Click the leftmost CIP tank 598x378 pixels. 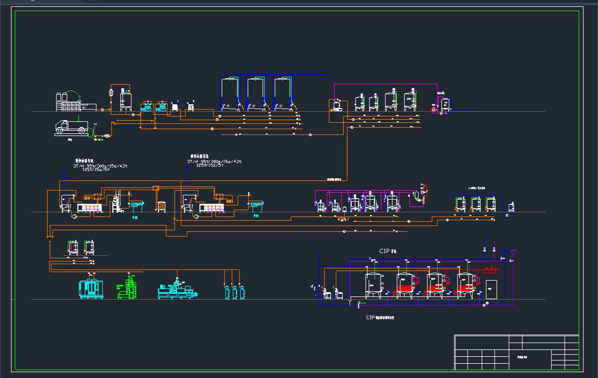click(374, 285)
